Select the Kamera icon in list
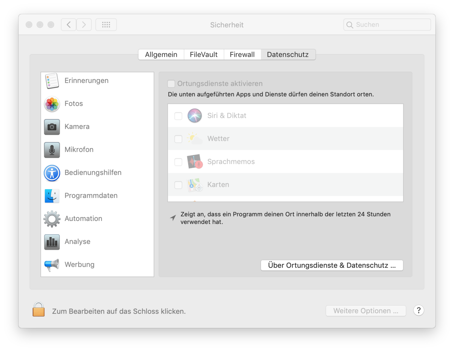 click(52, 127)
